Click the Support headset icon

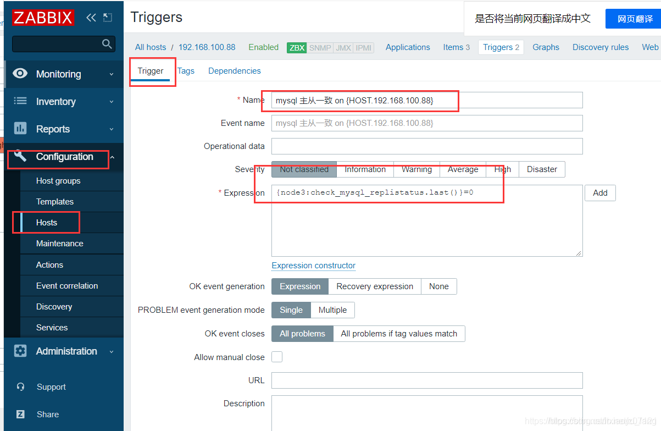click(20, 386)
